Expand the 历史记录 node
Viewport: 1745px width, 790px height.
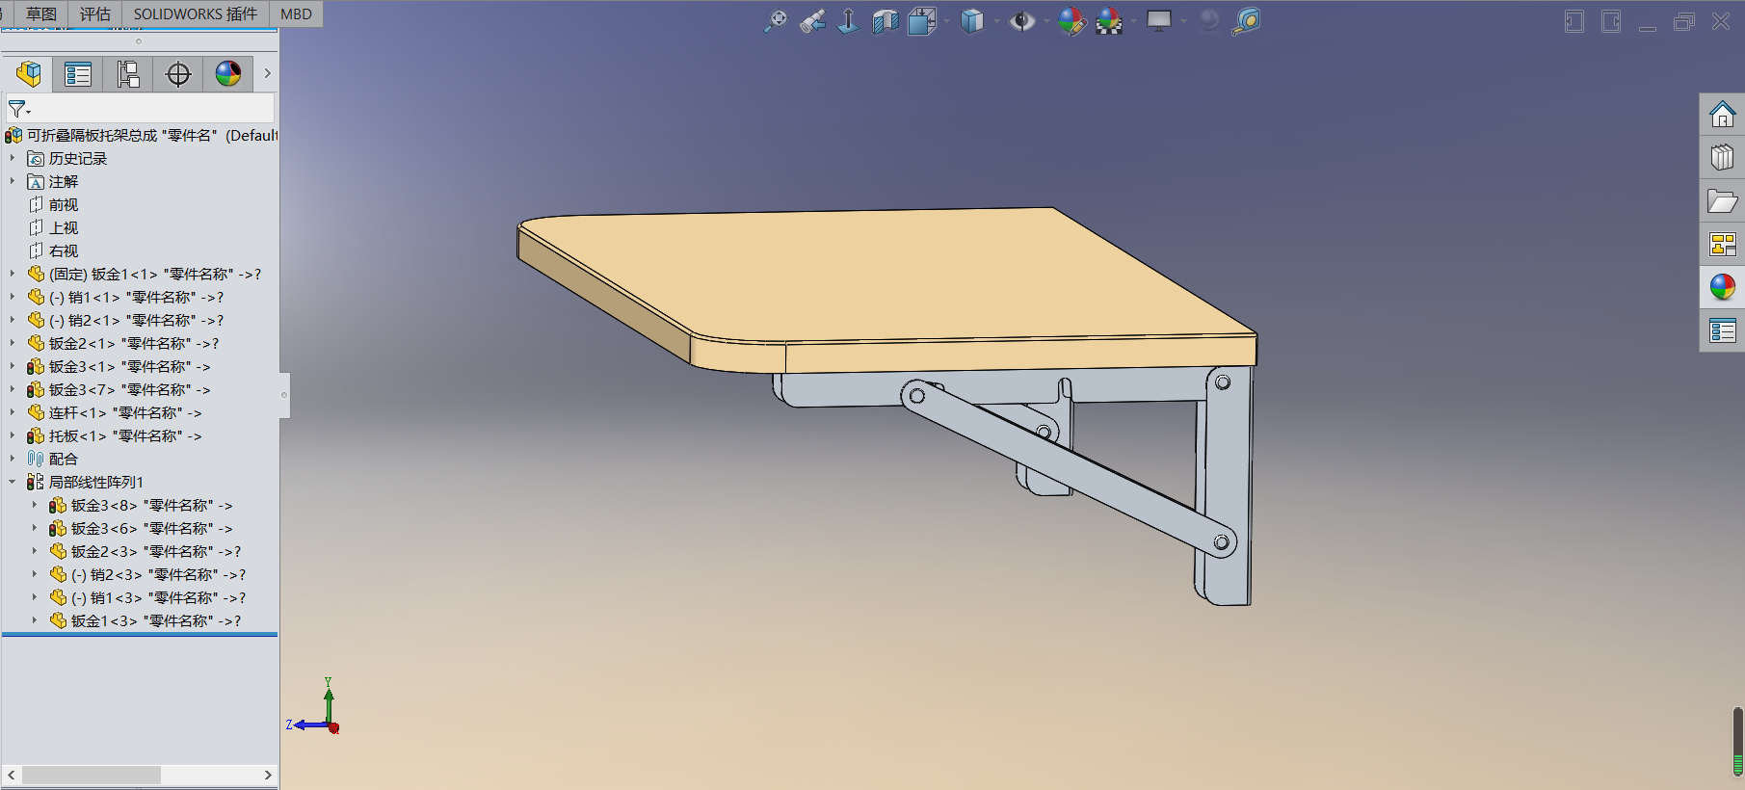[13, 158]
